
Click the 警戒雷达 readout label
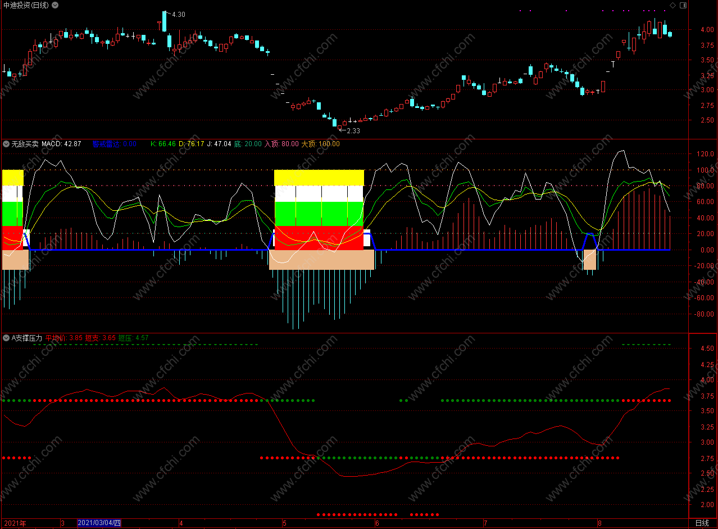pos(114,144)
